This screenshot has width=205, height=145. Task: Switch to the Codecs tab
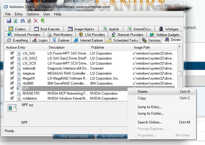(x=17, y=29)
